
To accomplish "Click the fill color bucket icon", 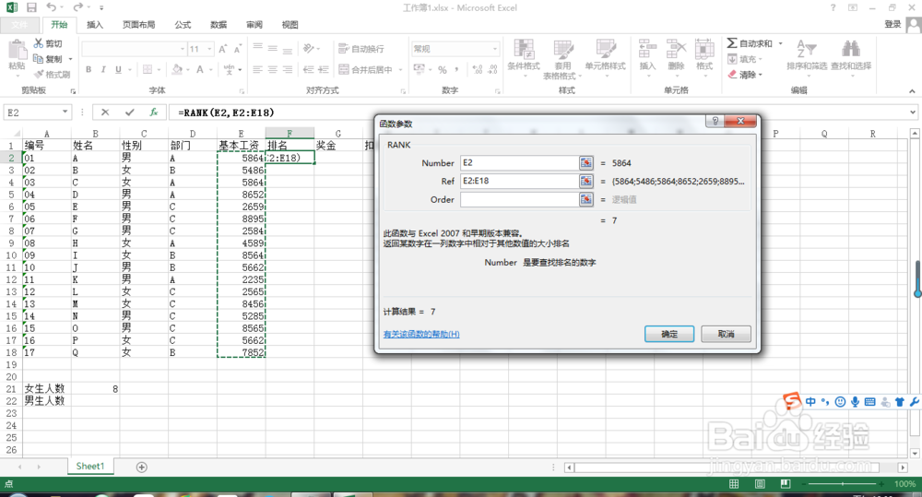I will [x=177, y=69].
